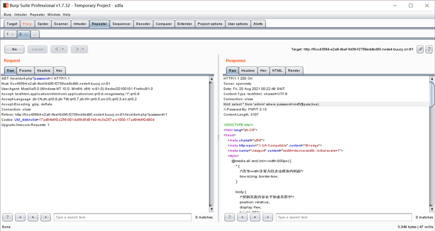Show response HTML view
Viewport: 435px width, 231px height.
tap(277, 71)
